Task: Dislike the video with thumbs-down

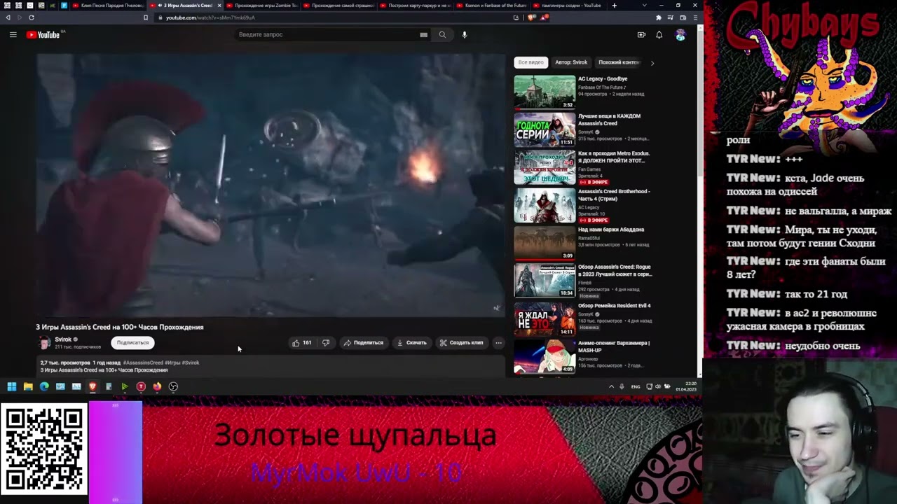Action: click(x=325, y=343)
